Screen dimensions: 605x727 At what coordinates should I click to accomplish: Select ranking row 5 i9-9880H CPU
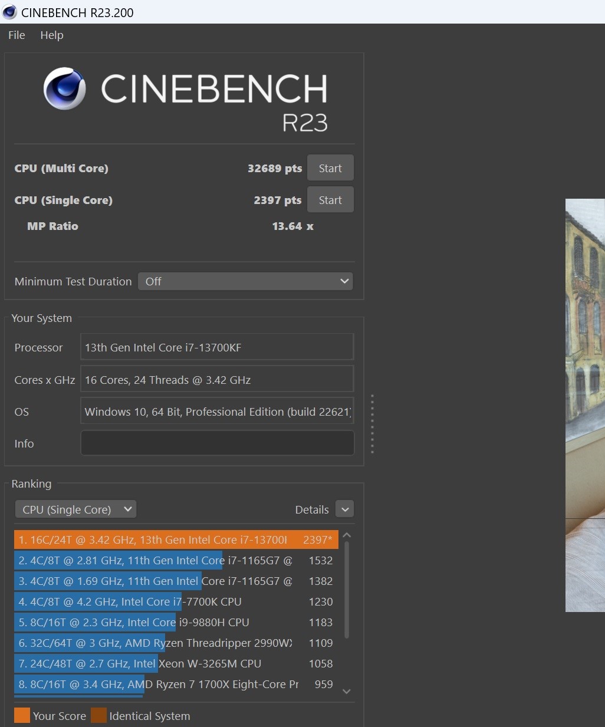[176, 622]
